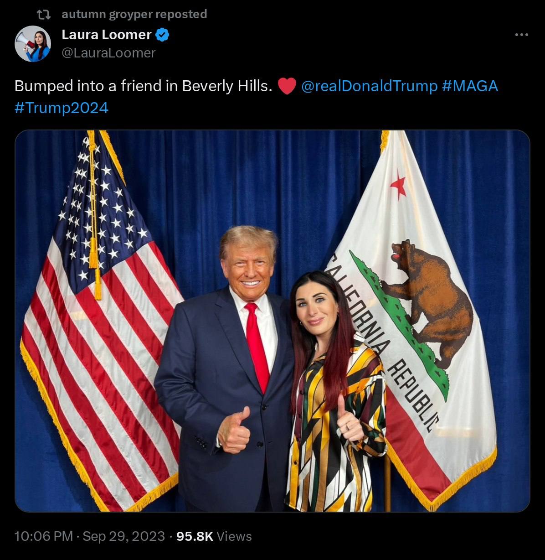Click the American flag in photo

click(100, 328)
